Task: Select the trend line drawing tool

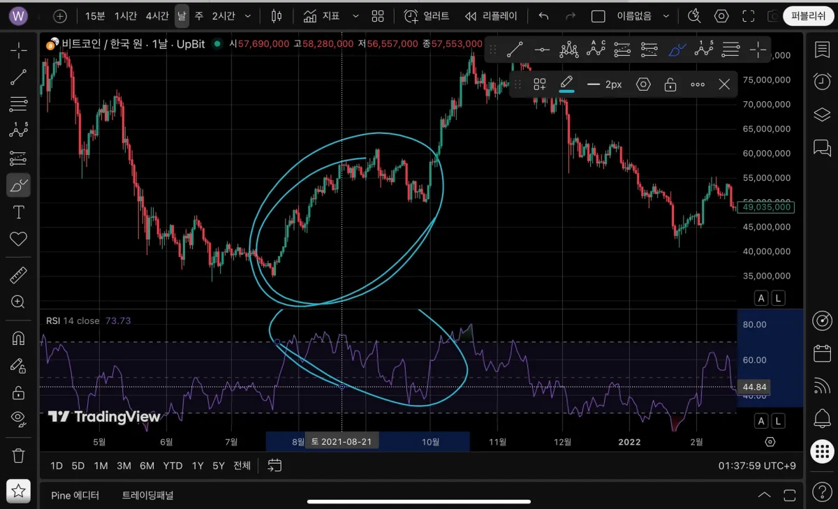Action: [x=18, y=78]
